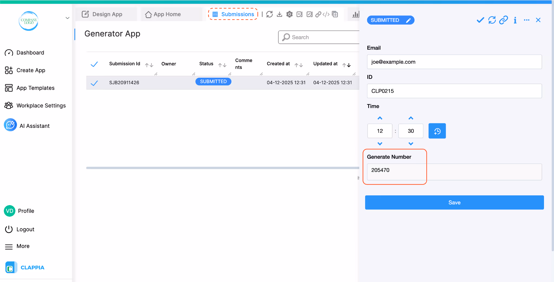Screen dimensions: 554x282
Task: Click the blue link icon in side panel
Action: click(x=503, y=20)
